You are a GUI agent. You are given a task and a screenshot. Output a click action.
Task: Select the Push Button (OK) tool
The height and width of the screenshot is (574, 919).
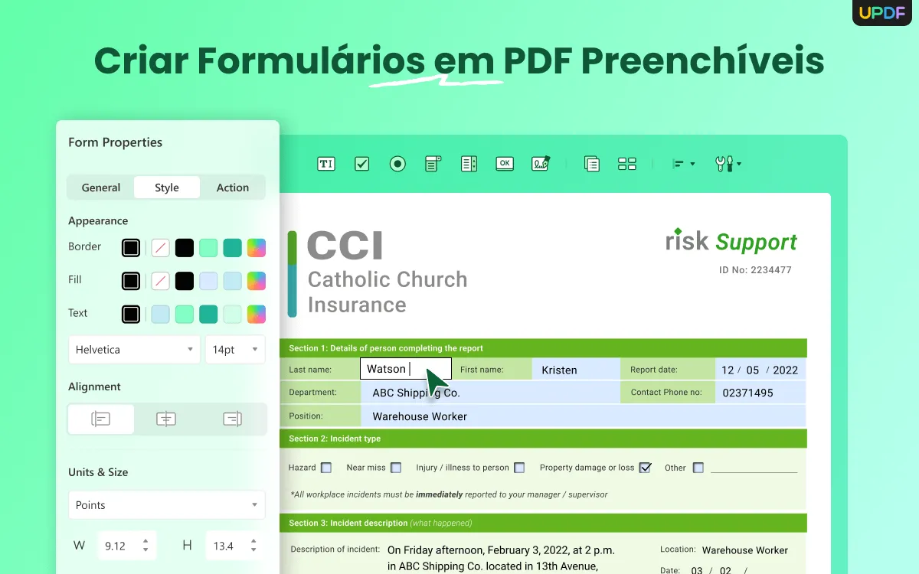504,163
